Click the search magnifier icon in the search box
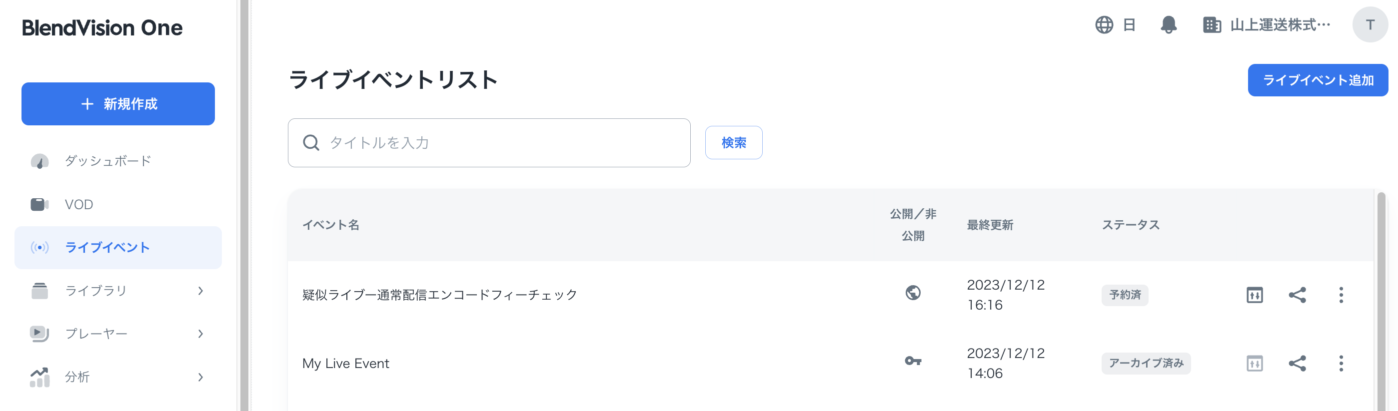 (310, 142)
